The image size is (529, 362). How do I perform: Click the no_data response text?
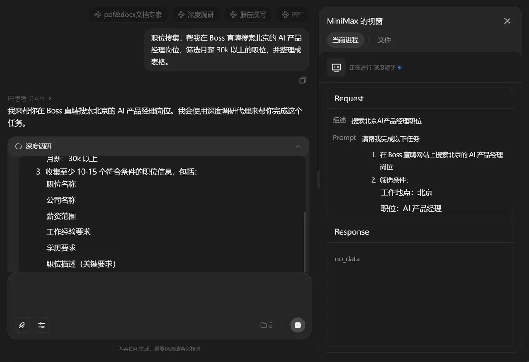tap(347, 259)
